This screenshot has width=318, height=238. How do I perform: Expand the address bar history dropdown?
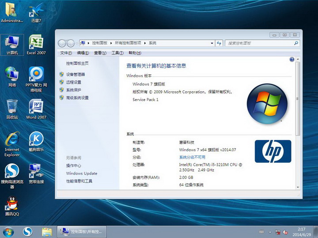tap(212, 43)
